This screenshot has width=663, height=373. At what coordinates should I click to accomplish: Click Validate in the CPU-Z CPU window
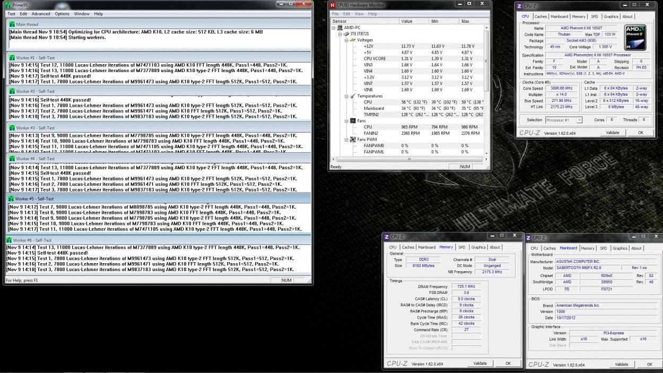click(x=613, y=133)
